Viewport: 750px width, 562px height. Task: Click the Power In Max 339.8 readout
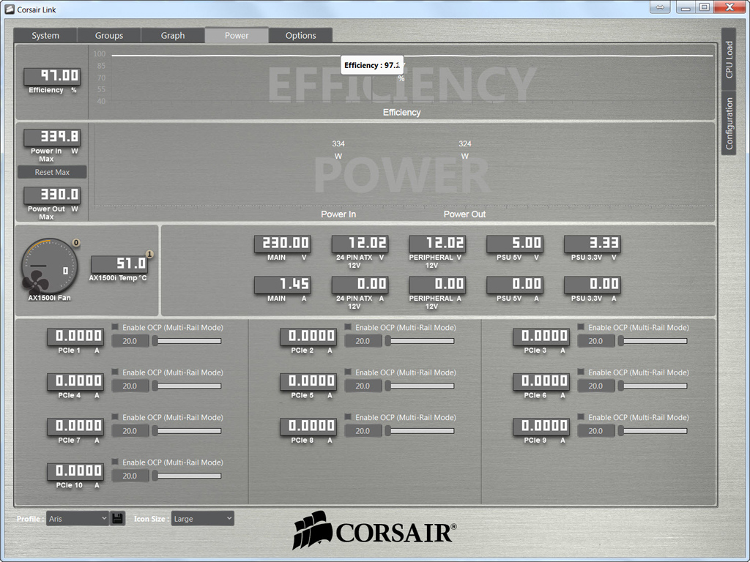[x=52, y=137]
